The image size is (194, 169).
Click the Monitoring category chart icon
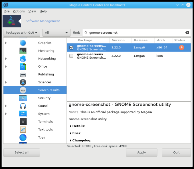coord(23,51)
